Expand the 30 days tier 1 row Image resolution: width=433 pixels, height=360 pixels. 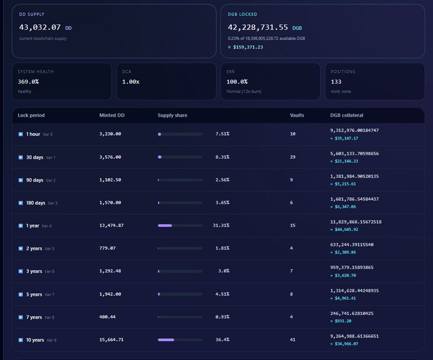click(20, 157)
